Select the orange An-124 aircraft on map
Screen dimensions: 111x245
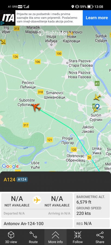36,107
